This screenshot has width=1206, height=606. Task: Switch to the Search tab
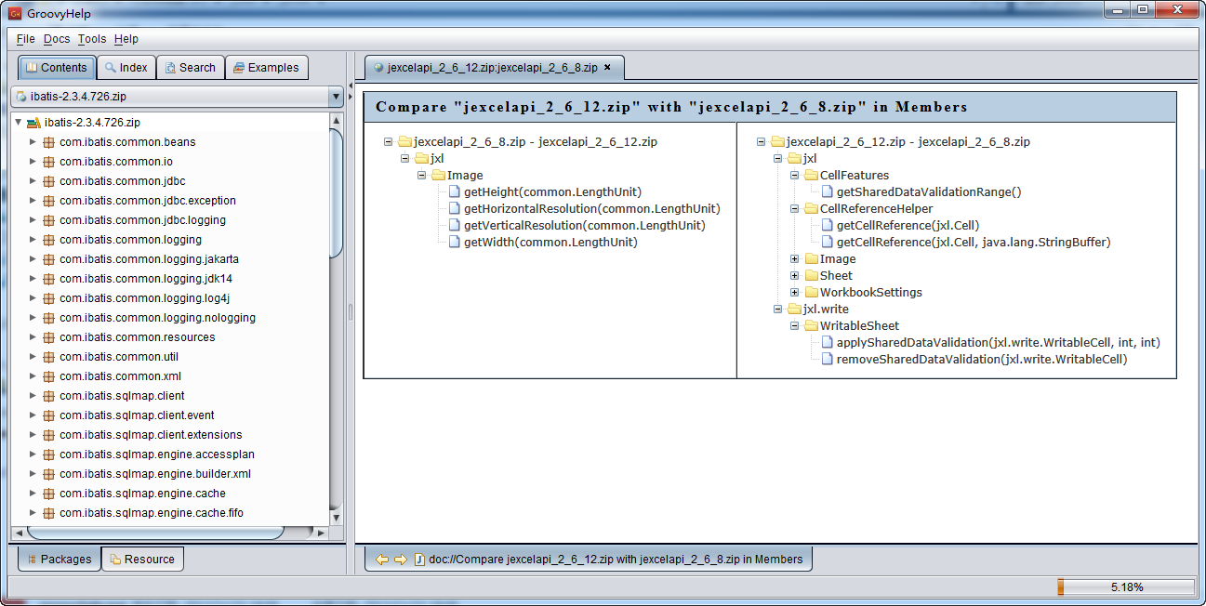pyautogui.click(x=190, y=68)
